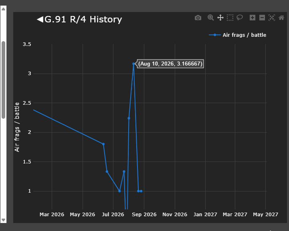Download plot as PNG camera icon
This screenshot has height=231, width=289.
[x=198, y=18]
